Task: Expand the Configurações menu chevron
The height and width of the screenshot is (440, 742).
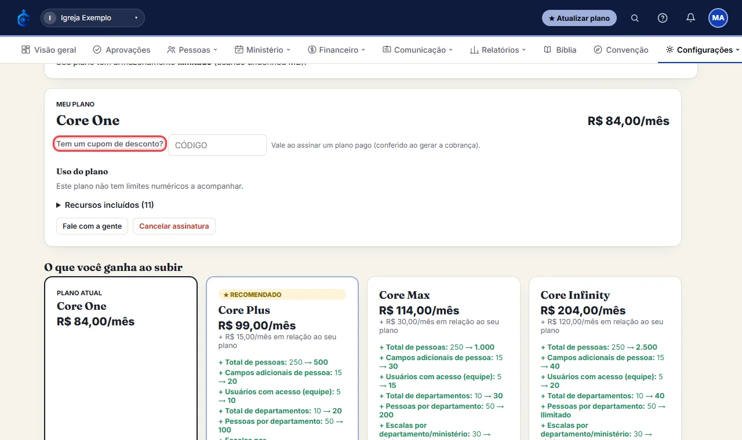Action: click(737, 50)
